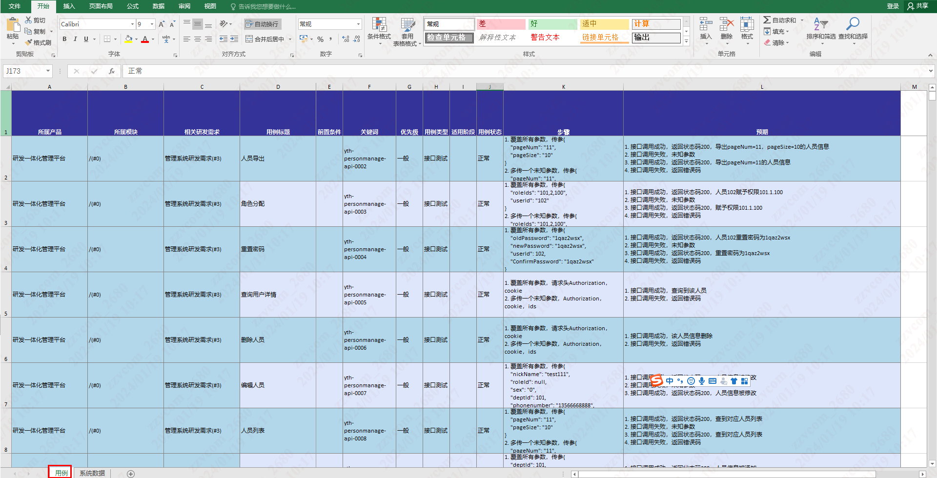
Task: Click the decrease decimal icon
Action: pos(357,39)
